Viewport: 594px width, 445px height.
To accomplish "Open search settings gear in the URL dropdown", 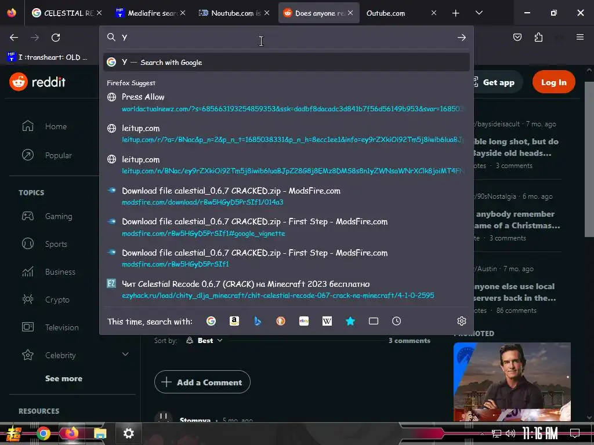I will coord(461,321).
